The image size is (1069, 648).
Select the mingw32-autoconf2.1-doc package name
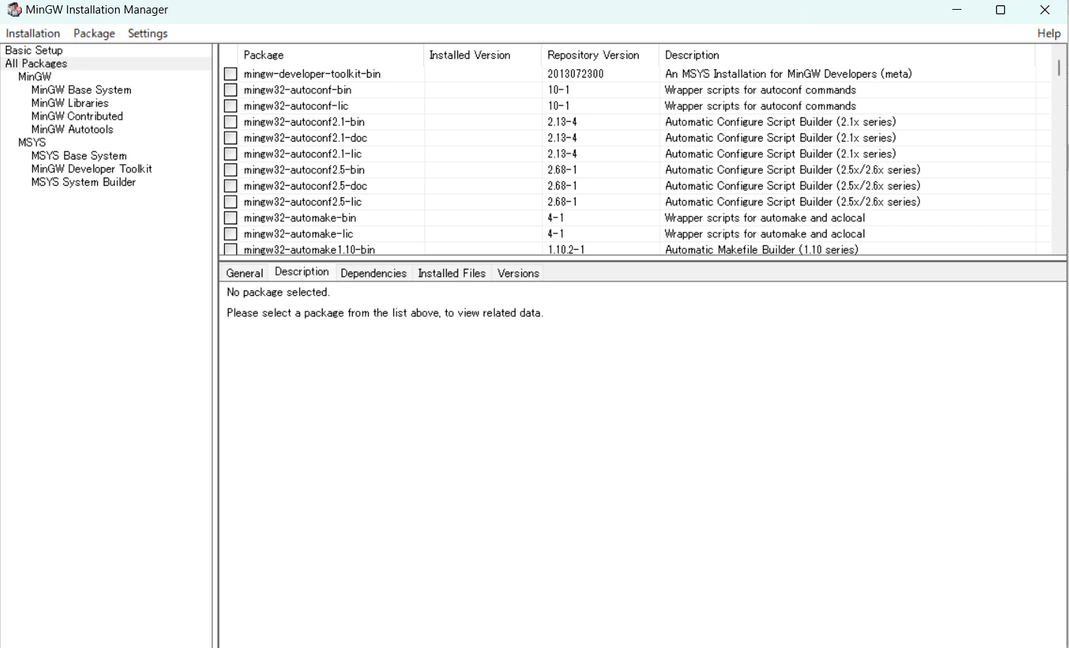click(x=305, y=138)
